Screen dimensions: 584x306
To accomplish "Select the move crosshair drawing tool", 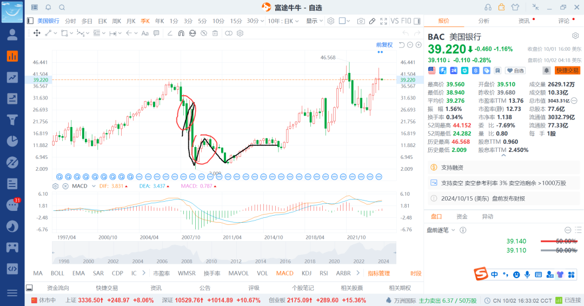I will coord(37,33).
